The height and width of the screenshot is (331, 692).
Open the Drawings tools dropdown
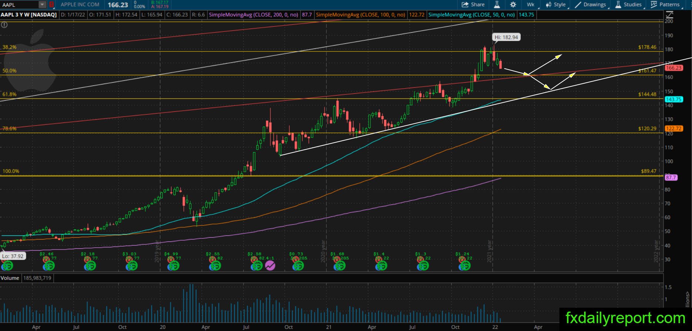click(x=590, y=4)
